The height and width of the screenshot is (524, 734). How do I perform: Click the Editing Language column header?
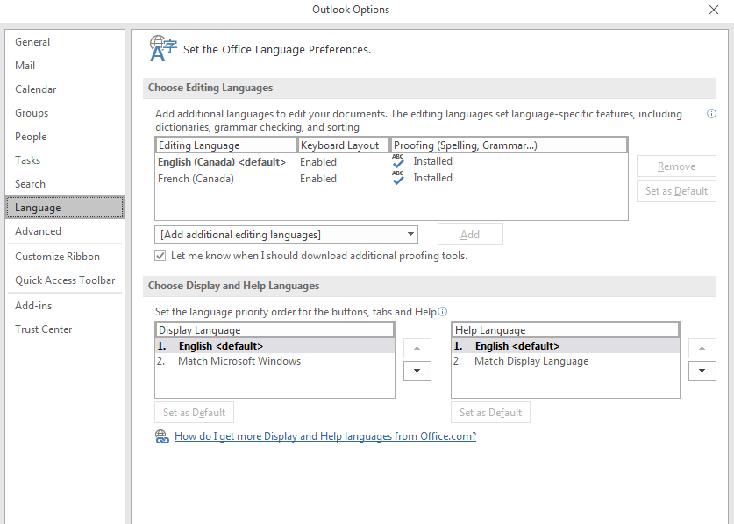pyautogui.click(x=226, y=145)
